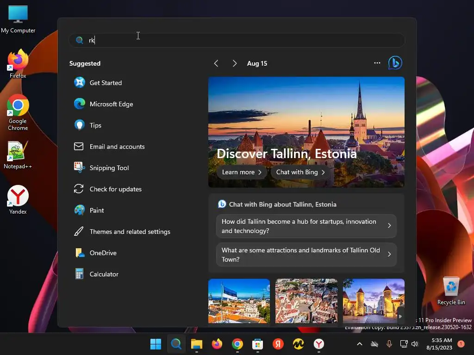Open yellow squiggle app on taskbar

299,344
